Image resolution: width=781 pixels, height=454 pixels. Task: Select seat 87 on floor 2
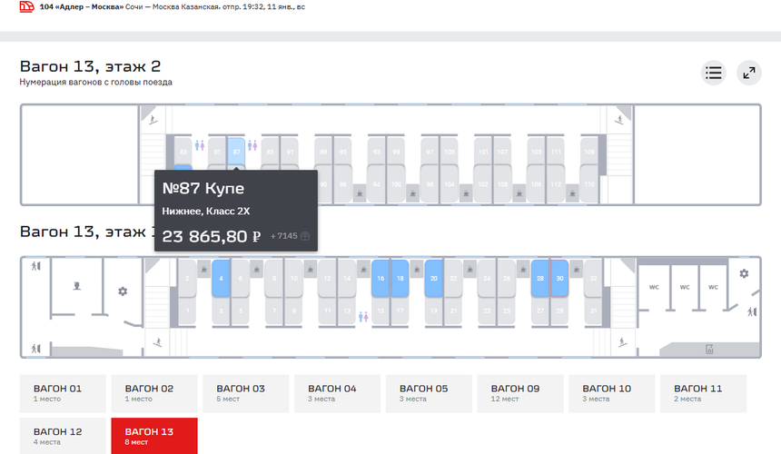click(x=237, y=152)
